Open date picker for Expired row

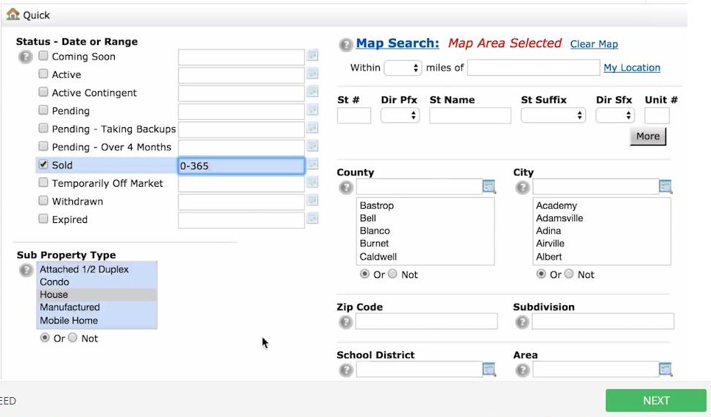[x=312, y=219]
